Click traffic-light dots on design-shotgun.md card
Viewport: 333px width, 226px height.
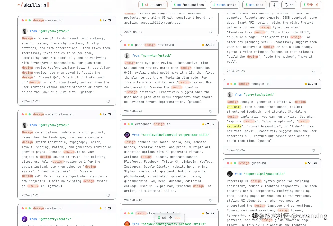[231, 84]
